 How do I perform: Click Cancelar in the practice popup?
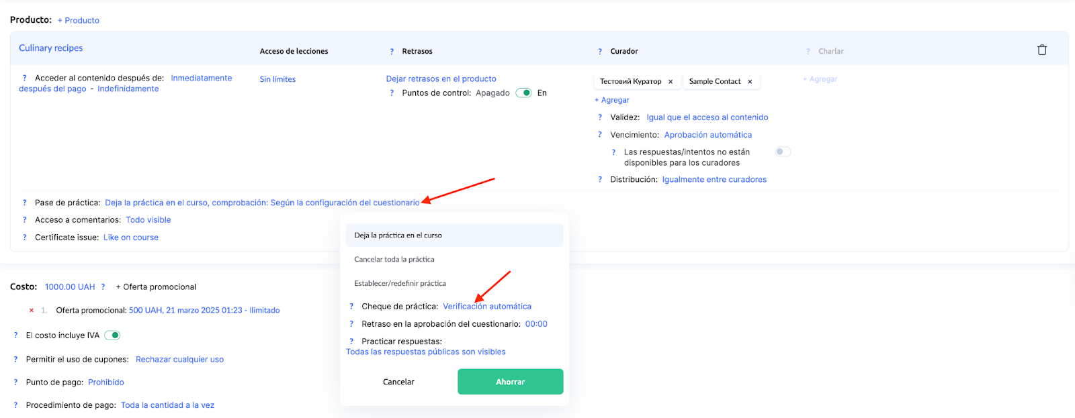pyautogui.click(x=398, y=382)
